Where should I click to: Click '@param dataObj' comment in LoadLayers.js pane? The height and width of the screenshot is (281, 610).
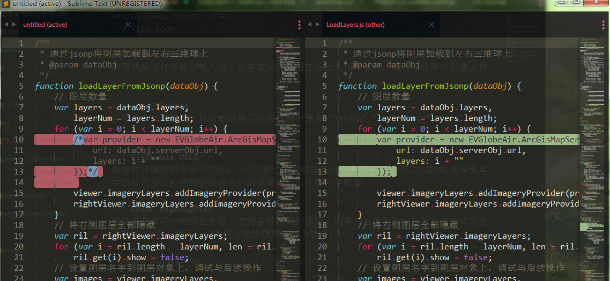click(x=386, y=65)
